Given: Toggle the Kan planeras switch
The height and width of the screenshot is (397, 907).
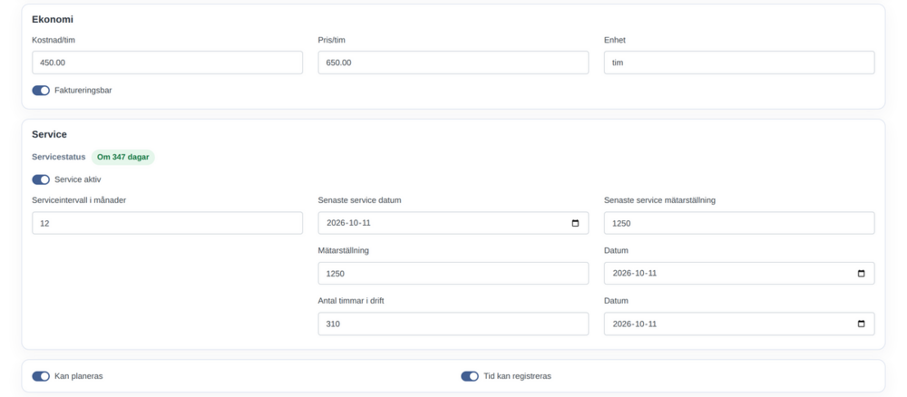Looking at the screenshot, I should (x=41, y=376).
